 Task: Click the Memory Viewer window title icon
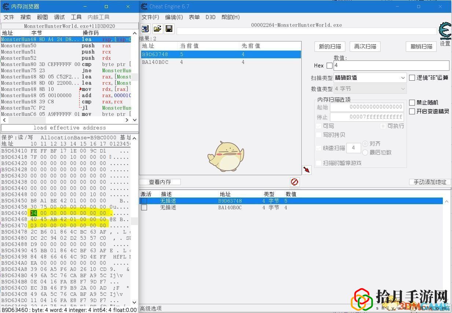(x=5, y=6)
